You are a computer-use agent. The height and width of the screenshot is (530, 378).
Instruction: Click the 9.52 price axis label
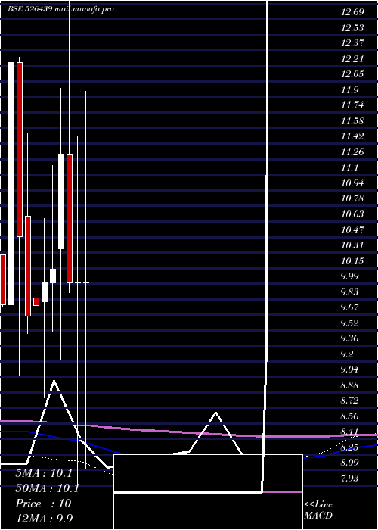350,323
